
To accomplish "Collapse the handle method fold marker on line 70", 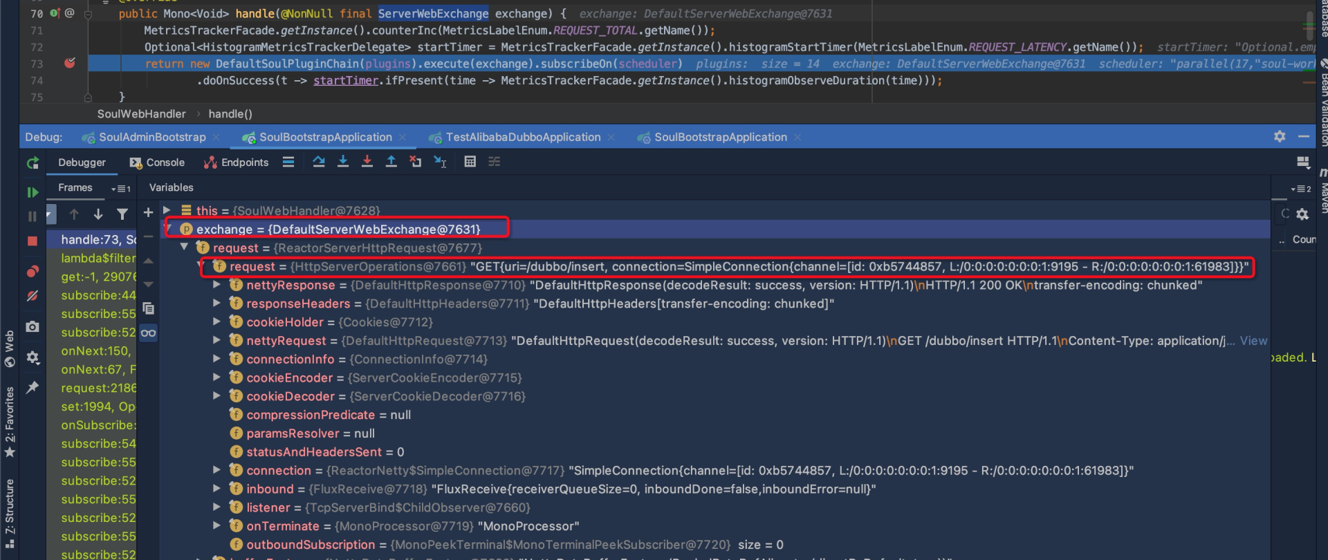I will pyautogui.click(x=88, y=14).
